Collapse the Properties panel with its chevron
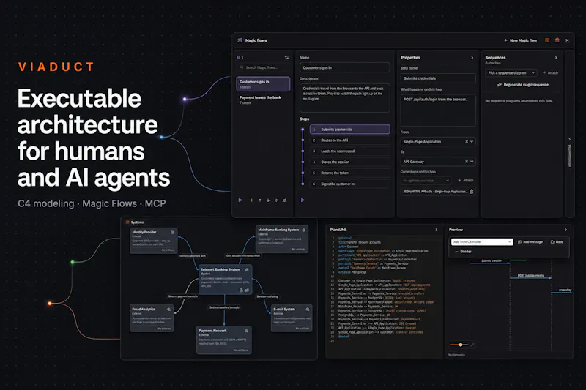Image resolution: width=586 pixels, height=390 pixels. [472, 58]
